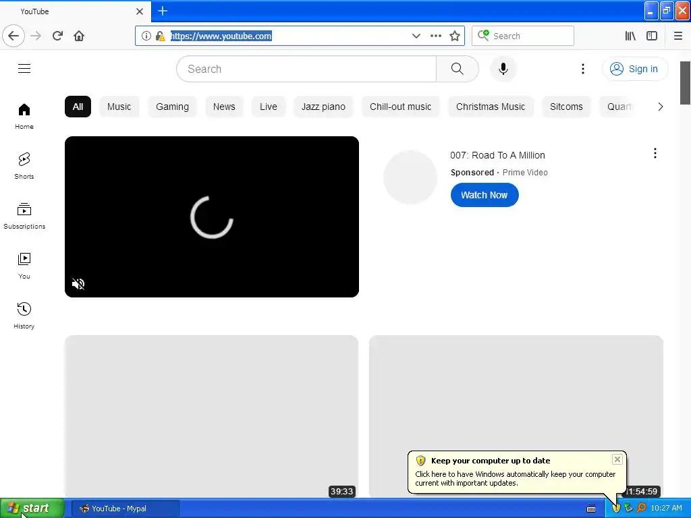This screenshot has width=691, height=518.
Task: Click the browser search box
Action: pos(523,36)
